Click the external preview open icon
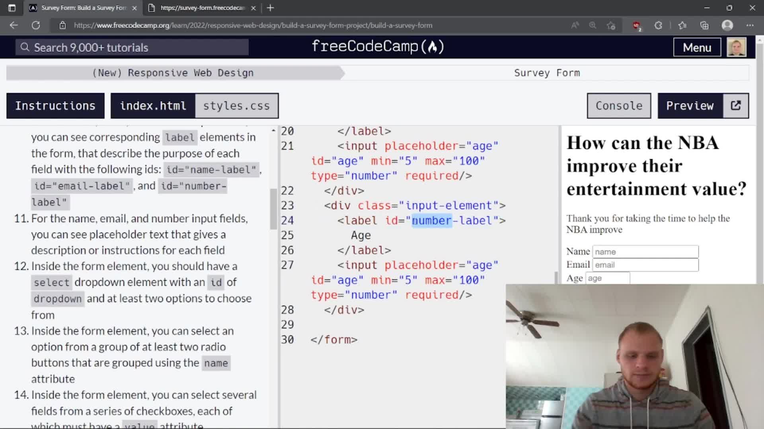This screenshot has width=764, height=429. [735, 105]
